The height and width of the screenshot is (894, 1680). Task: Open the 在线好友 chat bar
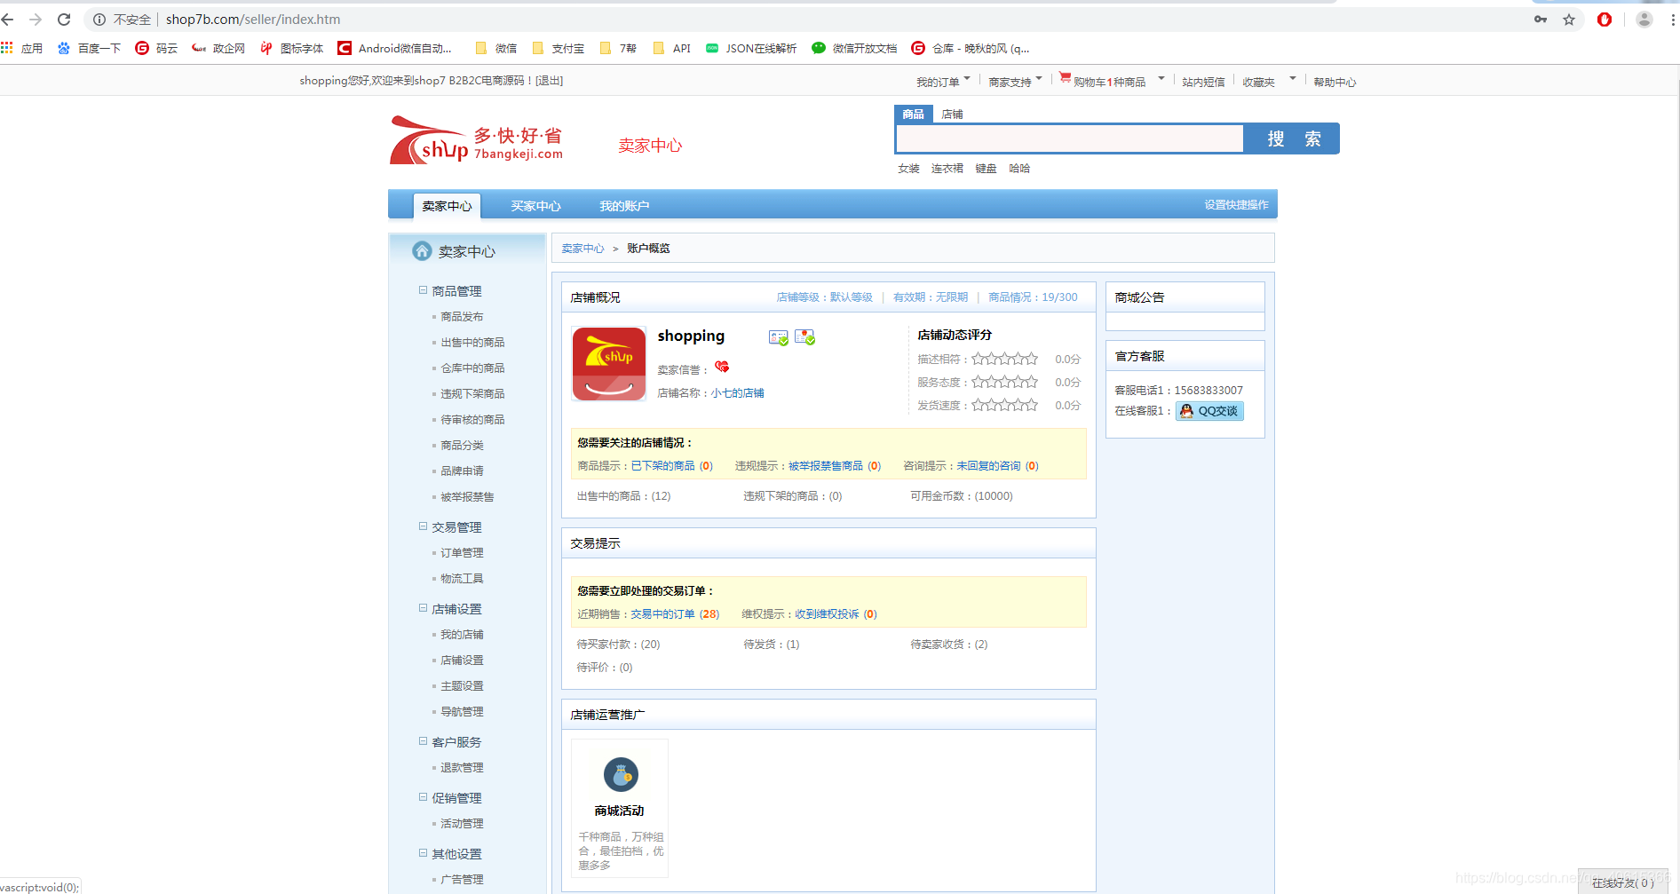(x=1623, y=882)
